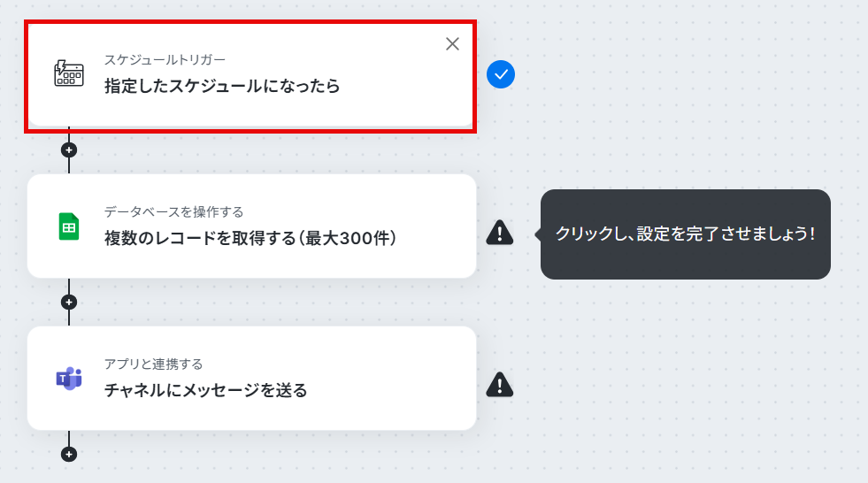
Task: Open the チャネルにメッセージを送る step
Action: click(251, 379)
